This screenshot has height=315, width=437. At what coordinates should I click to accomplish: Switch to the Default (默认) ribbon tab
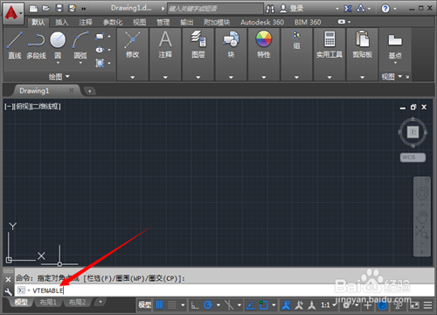tap(38, 22)
